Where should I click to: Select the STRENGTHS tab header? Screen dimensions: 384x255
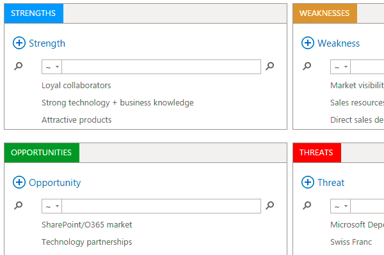34,13
